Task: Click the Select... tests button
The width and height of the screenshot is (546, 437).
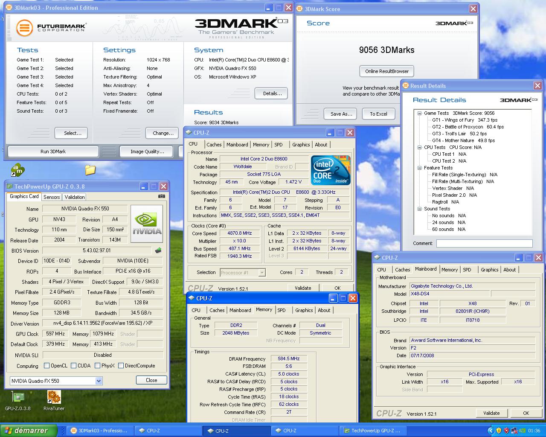Action: [71, 133]
